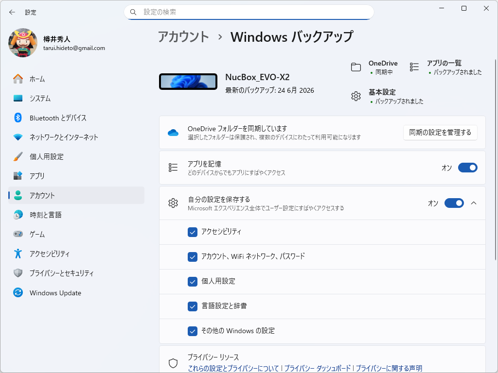Click the アカウント person icon in sidebar
This screenshot has height=373, width=498.
[18, 195]
